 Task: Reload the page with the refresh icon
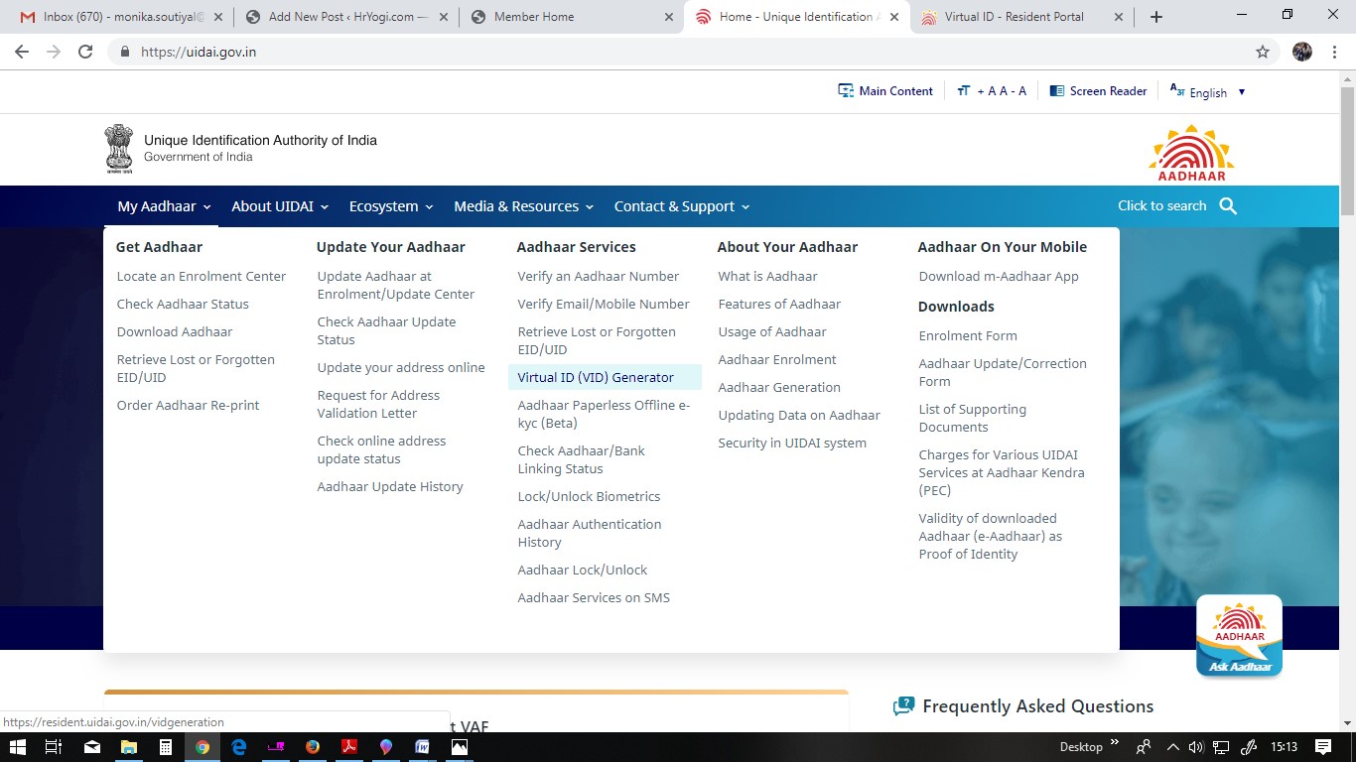(85, 52)
